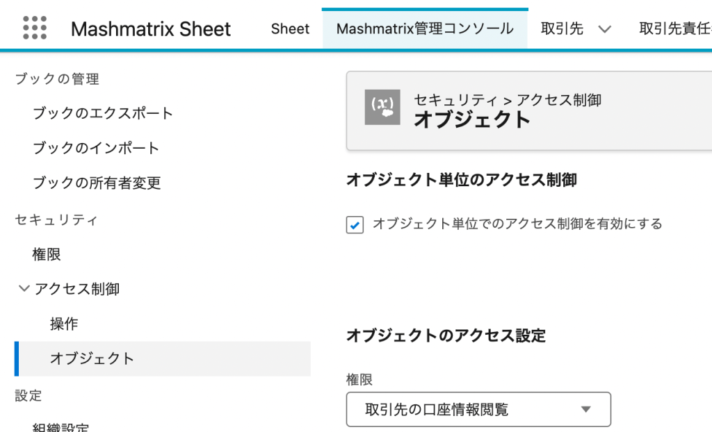Select 操作 under アクセス制御
This screenshot has height=432, width=712.
(x=64, y=324)
